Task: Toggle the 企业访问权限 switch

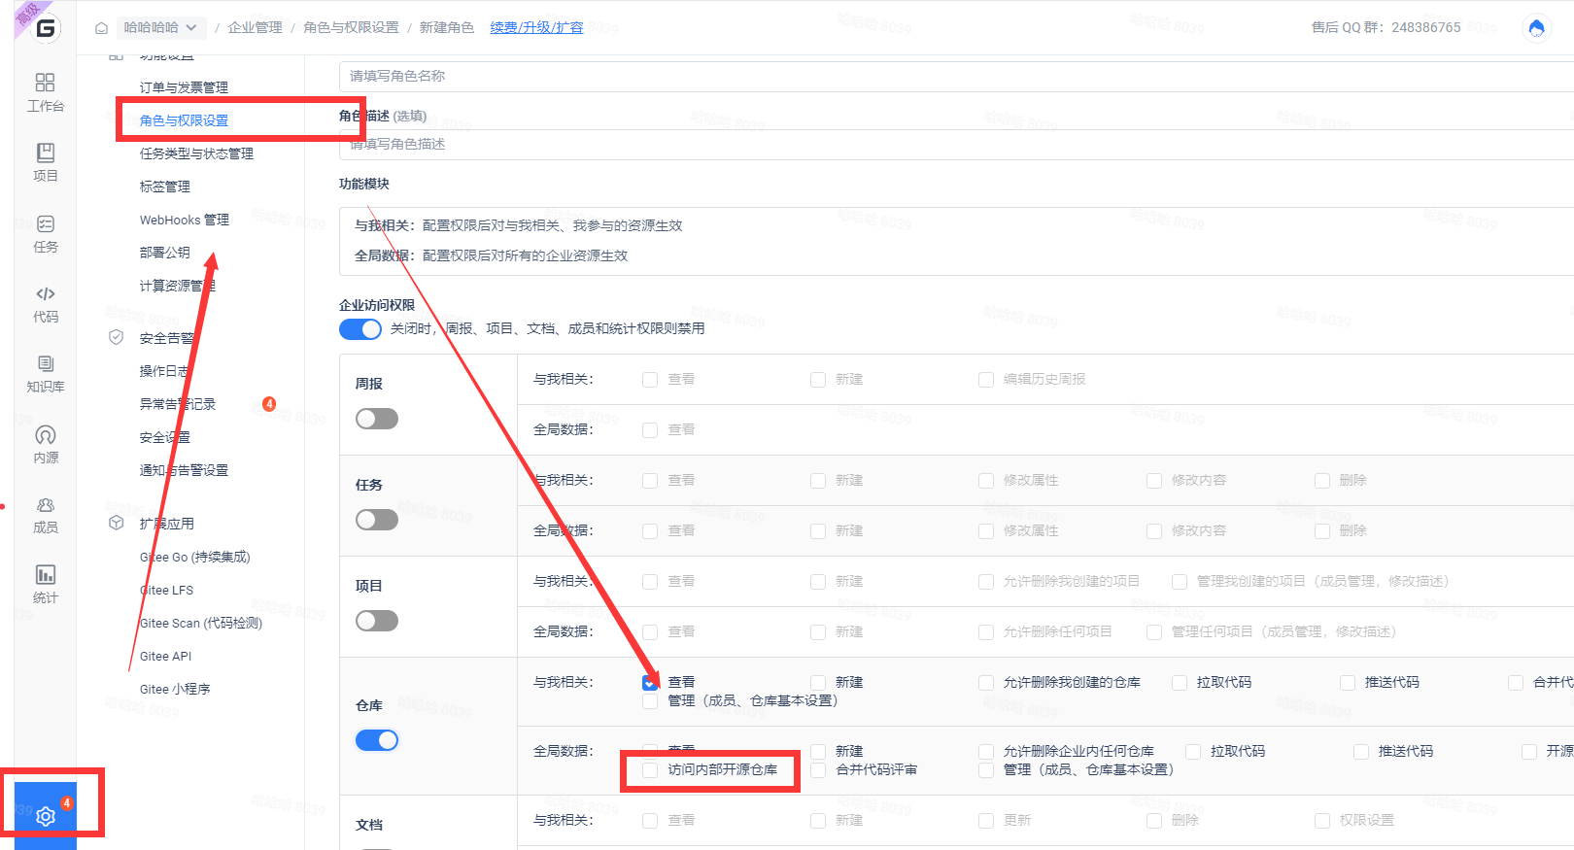Action: click(x=360, y=329)
